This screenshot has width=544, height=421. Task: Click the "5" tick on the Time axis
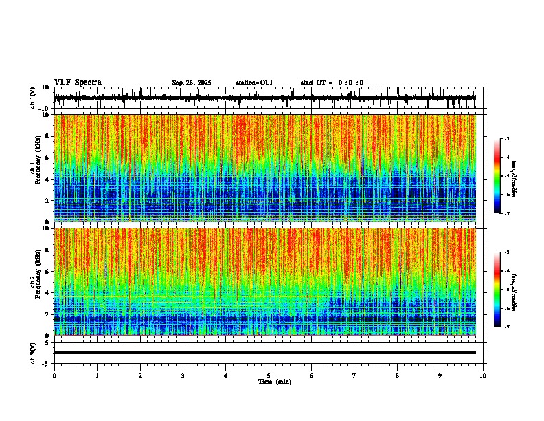(x=269, y=376)
